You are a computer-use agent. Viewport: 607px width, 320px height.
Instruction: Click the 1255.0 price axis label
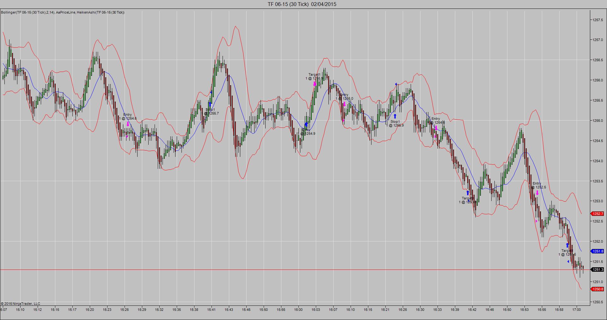tap(598, 121)
